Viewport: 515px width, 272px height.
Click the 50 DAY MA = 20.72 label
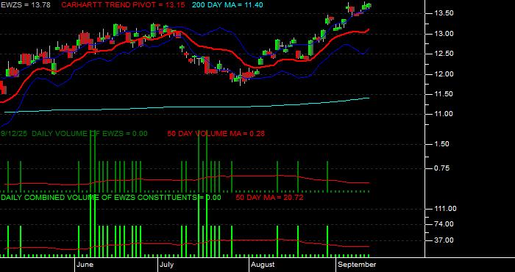[269, 198]
